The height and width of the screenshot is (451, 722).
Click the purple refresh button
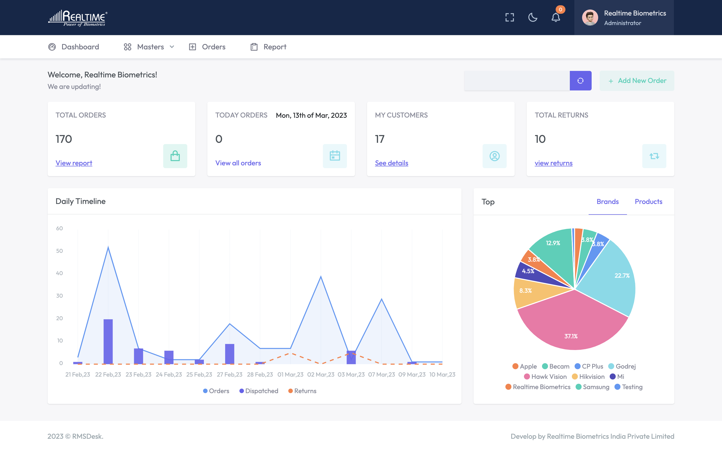tap(580, 80)
